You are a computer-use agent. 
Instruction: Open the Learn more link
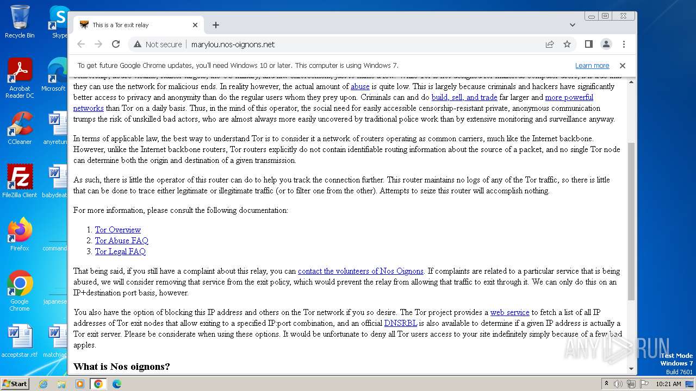592,66
